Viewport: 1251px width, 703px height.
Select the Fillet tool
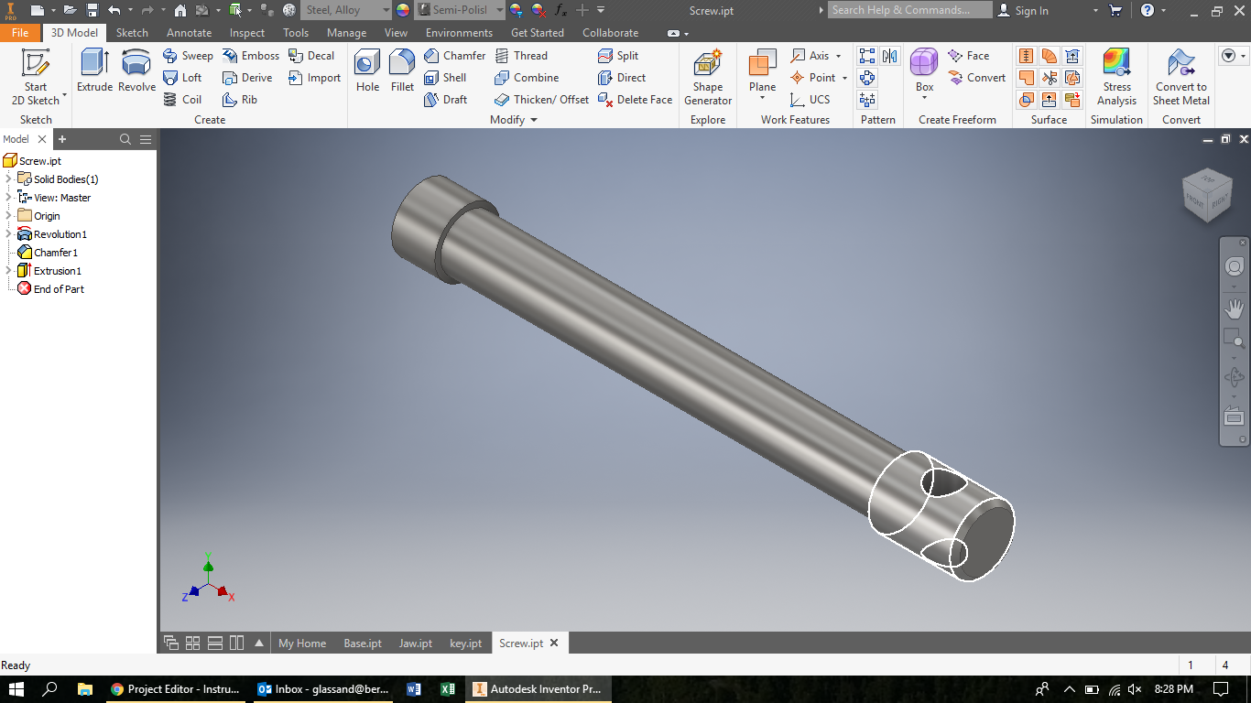(402, 71)
